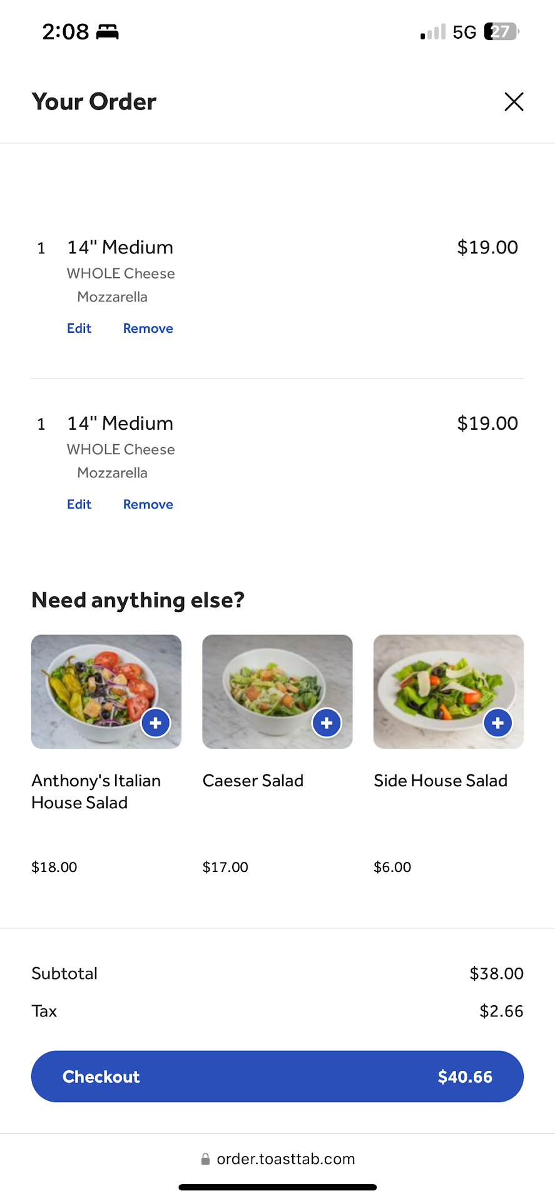Tap the lock icon beside the URL

point(205,1160)
